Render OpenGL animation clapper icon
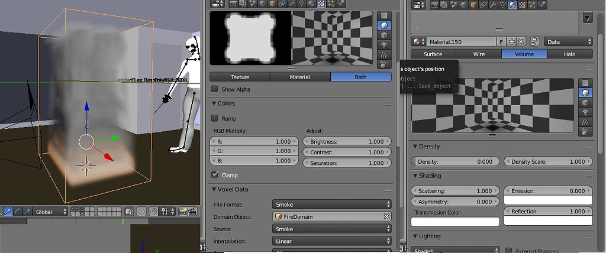This screenshot has height=253, width=606. click(192, 211)
